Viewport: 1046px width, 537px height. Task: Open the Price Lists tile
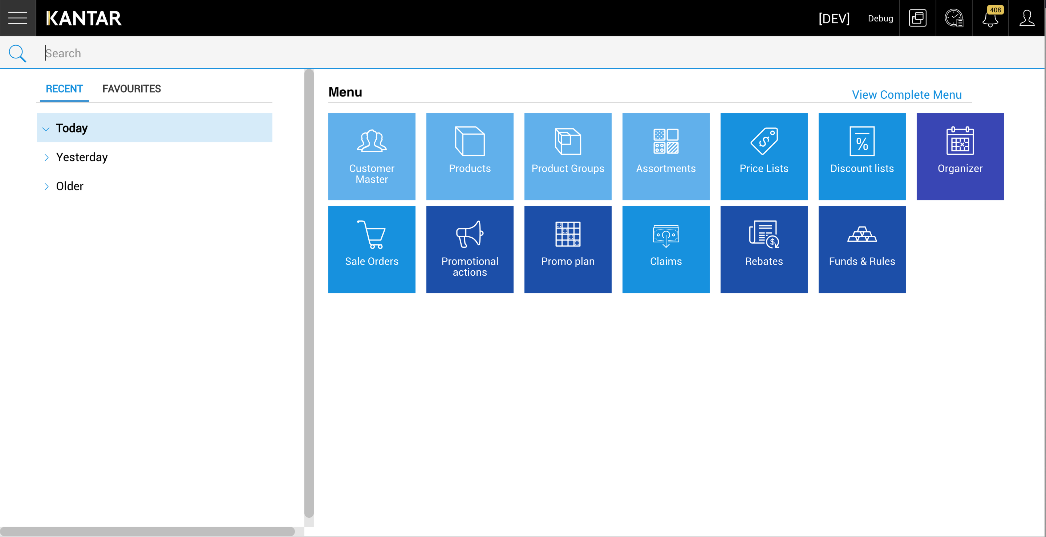tap(763, 156)
